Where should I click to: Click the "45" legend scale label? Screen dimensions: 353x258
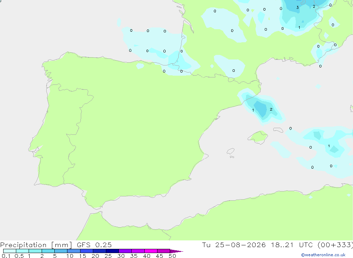point(160,256)
